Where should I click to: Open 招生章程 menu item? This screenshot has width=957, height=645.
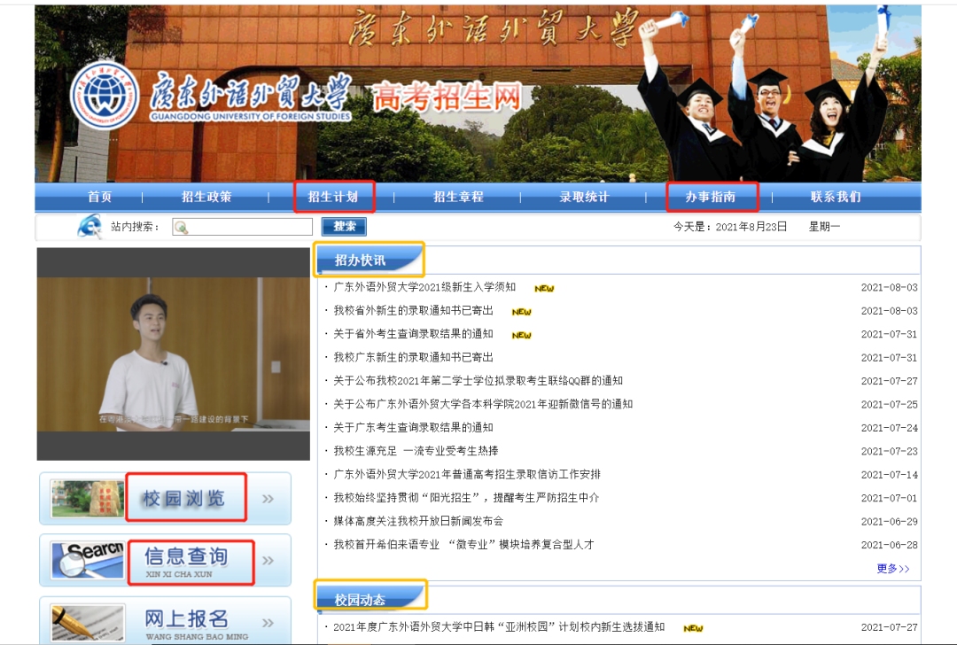[x=458, y=197]
